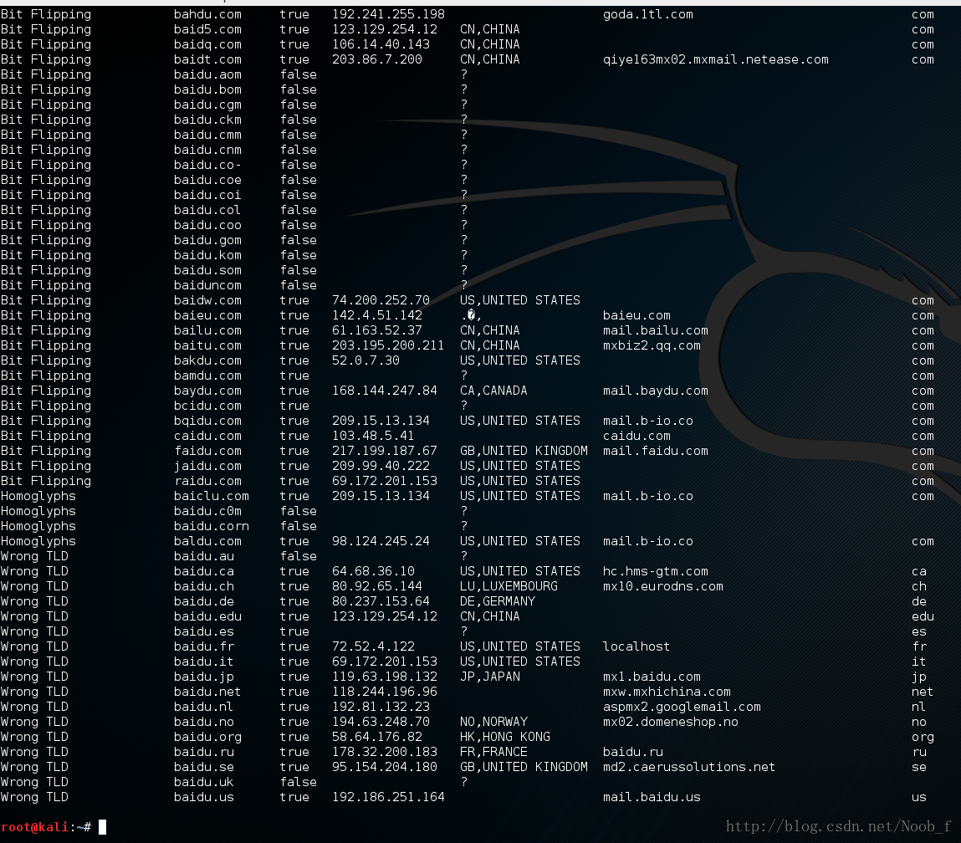The height and width of the screenshot is (843, 961).
Task: Click CA,CANADA country entry
Action: [x=493, y=391]
